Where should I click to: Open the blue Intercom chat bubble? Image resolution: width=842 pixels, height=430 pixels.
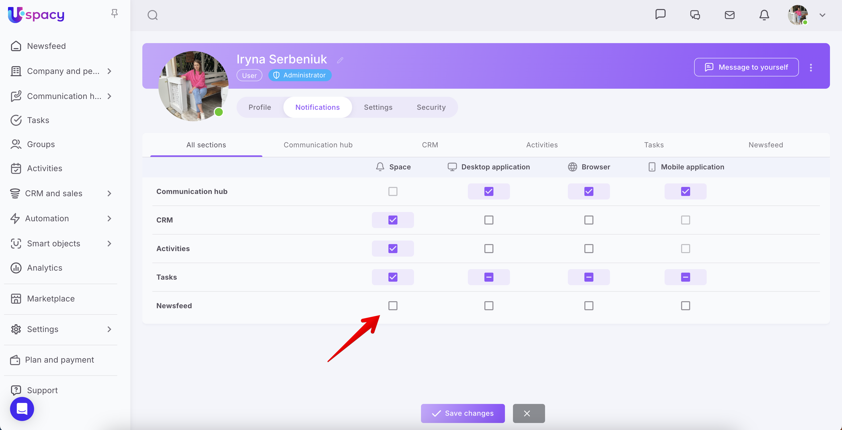coord(22,409)
